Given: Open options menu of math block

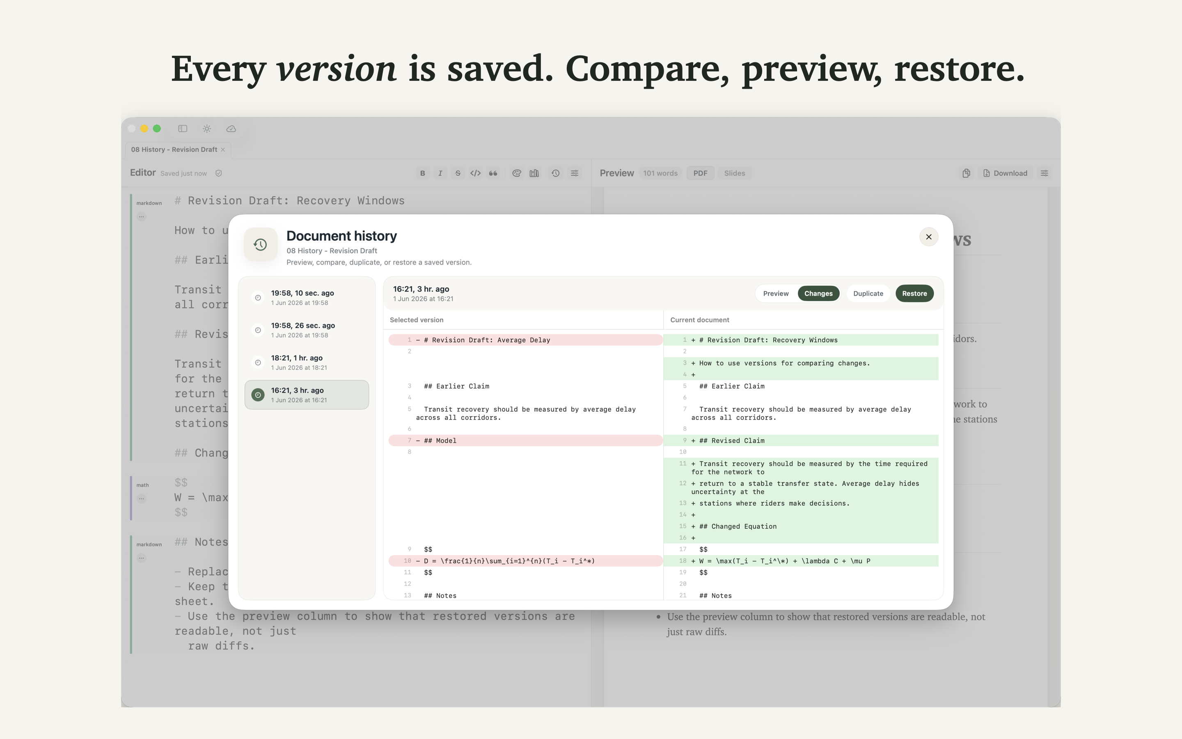Looking at the screenshot, I should (142, 498).
